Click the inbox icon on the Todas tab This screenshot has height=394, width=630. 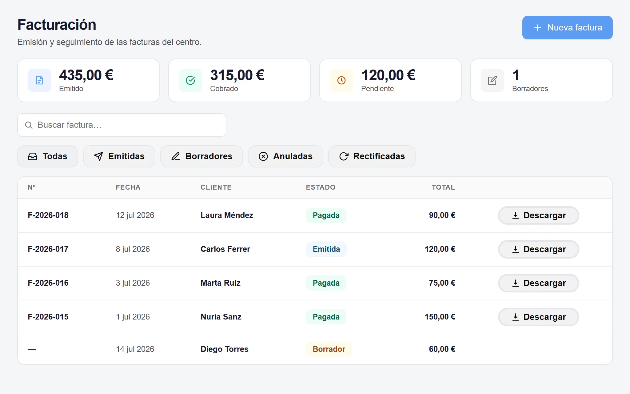click(x=33, y=156)
